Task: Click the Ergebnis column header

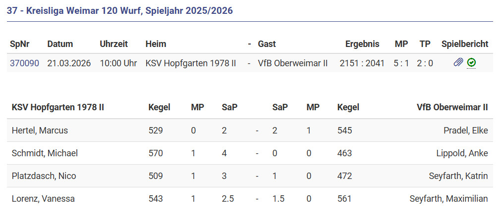Action: [362, 44]
